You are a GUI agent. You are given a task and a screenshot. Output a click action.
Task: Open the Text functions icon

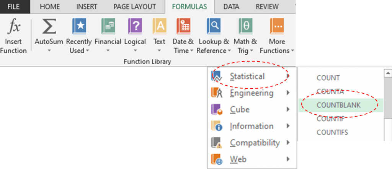pyautogui.click(x=160, y=26)
